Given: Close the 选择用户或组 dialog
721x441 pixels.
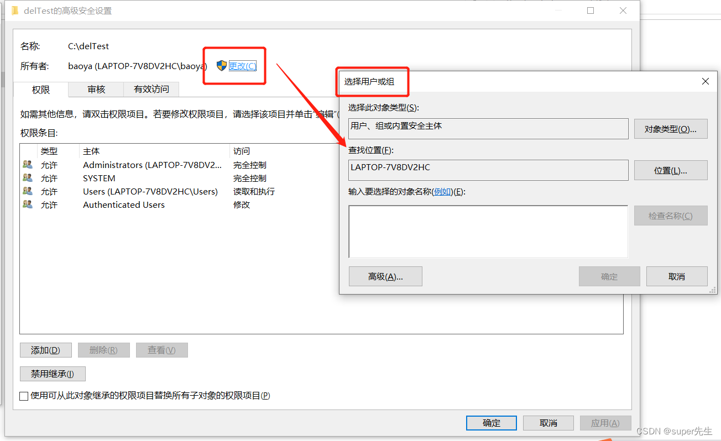Looking at the screenshot, I should [705, 81].
